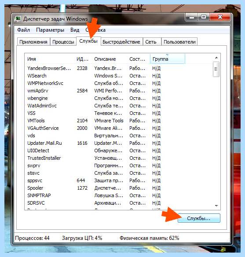Open the Вид menu
The image size is (245, 257).
(75, 30)
